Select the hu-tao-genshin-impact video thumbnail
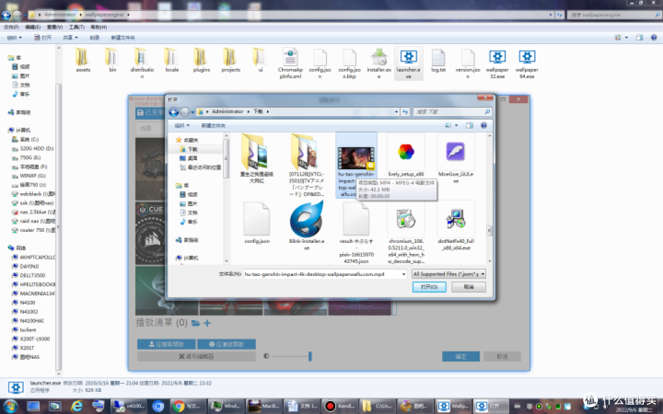Image resolution: width=663 pixels, height=414 pixels. point(356,158)
